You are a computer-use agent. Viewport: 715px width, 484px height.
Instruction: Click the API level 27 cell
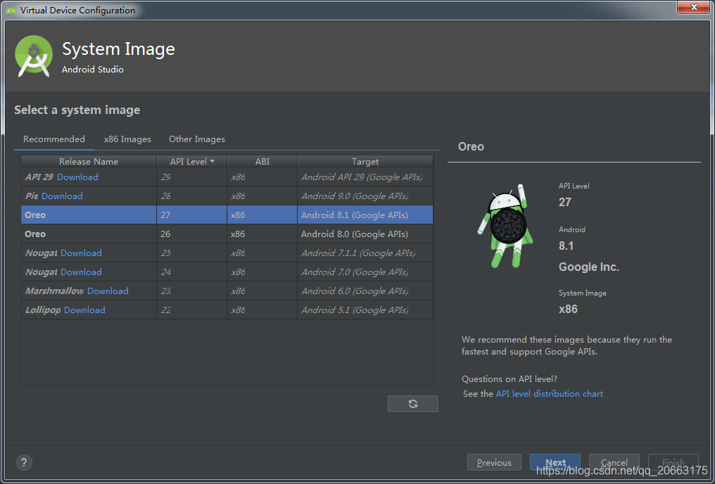click(191, 215)
